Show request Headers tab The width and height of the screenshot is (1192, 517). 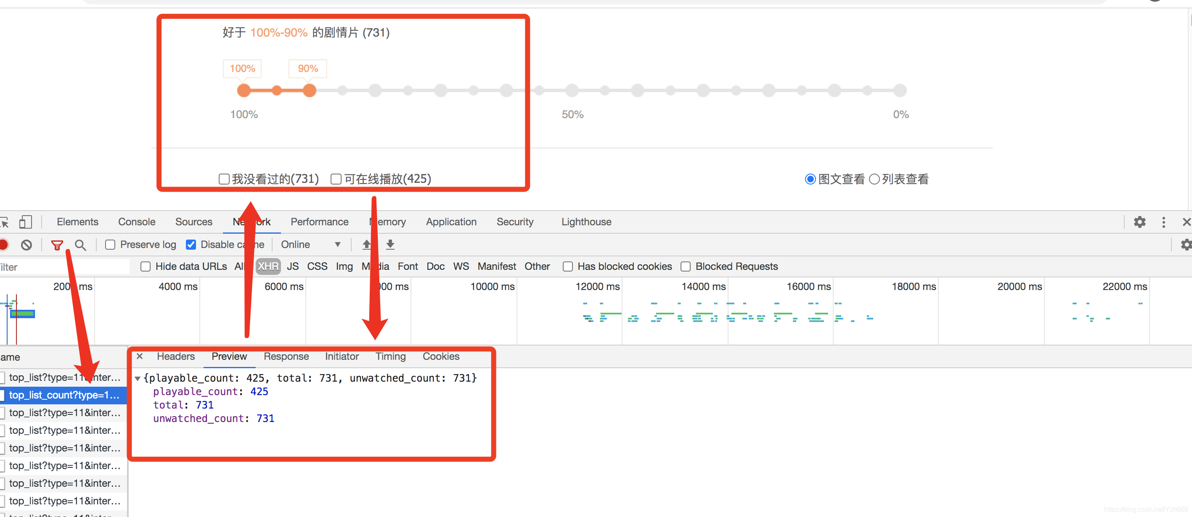pos(175,356)
